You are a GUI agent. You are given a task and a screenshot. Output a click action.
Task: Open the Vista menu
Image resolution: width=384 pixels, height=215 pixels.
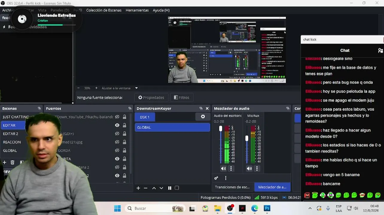coord(42,10)
